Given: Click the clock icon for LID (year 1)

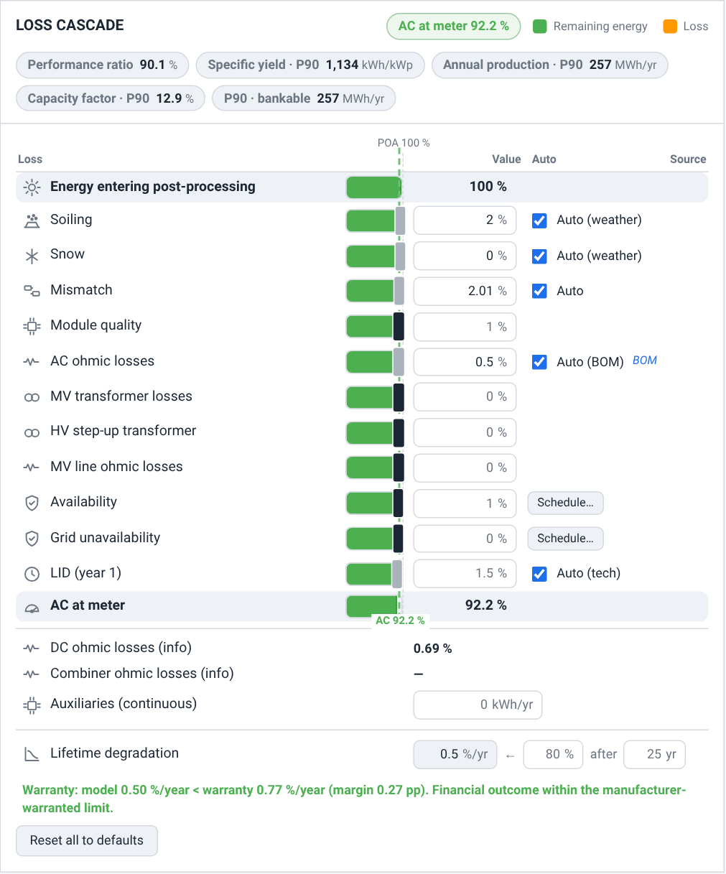Looking at the screenshot, I should pyautogui.click(x=32, y=574).
